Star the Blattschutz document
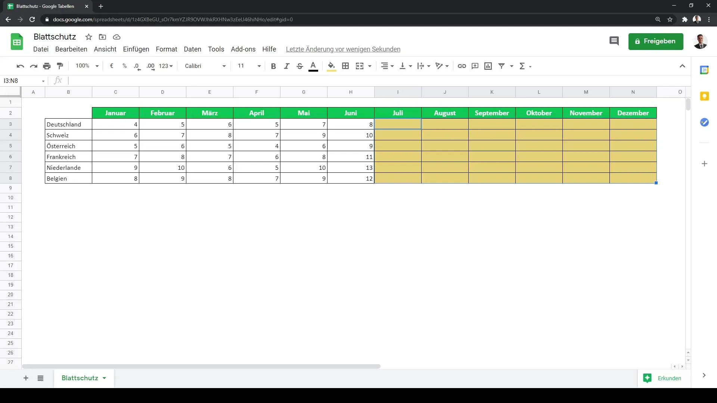Image resolution: width=717 pixels, height=403 pixels. coord(89,37)
